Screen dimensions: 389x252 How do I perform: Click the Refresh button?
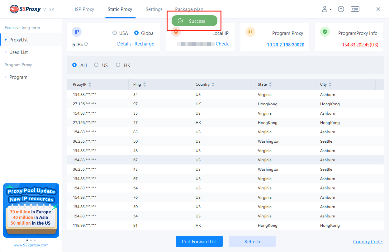(x=252, y=241)
